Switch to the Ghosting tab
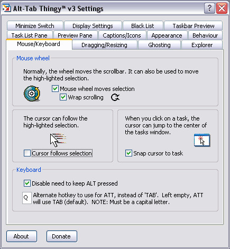The width and height of the screenshot is (230, 249). point(159,45)
